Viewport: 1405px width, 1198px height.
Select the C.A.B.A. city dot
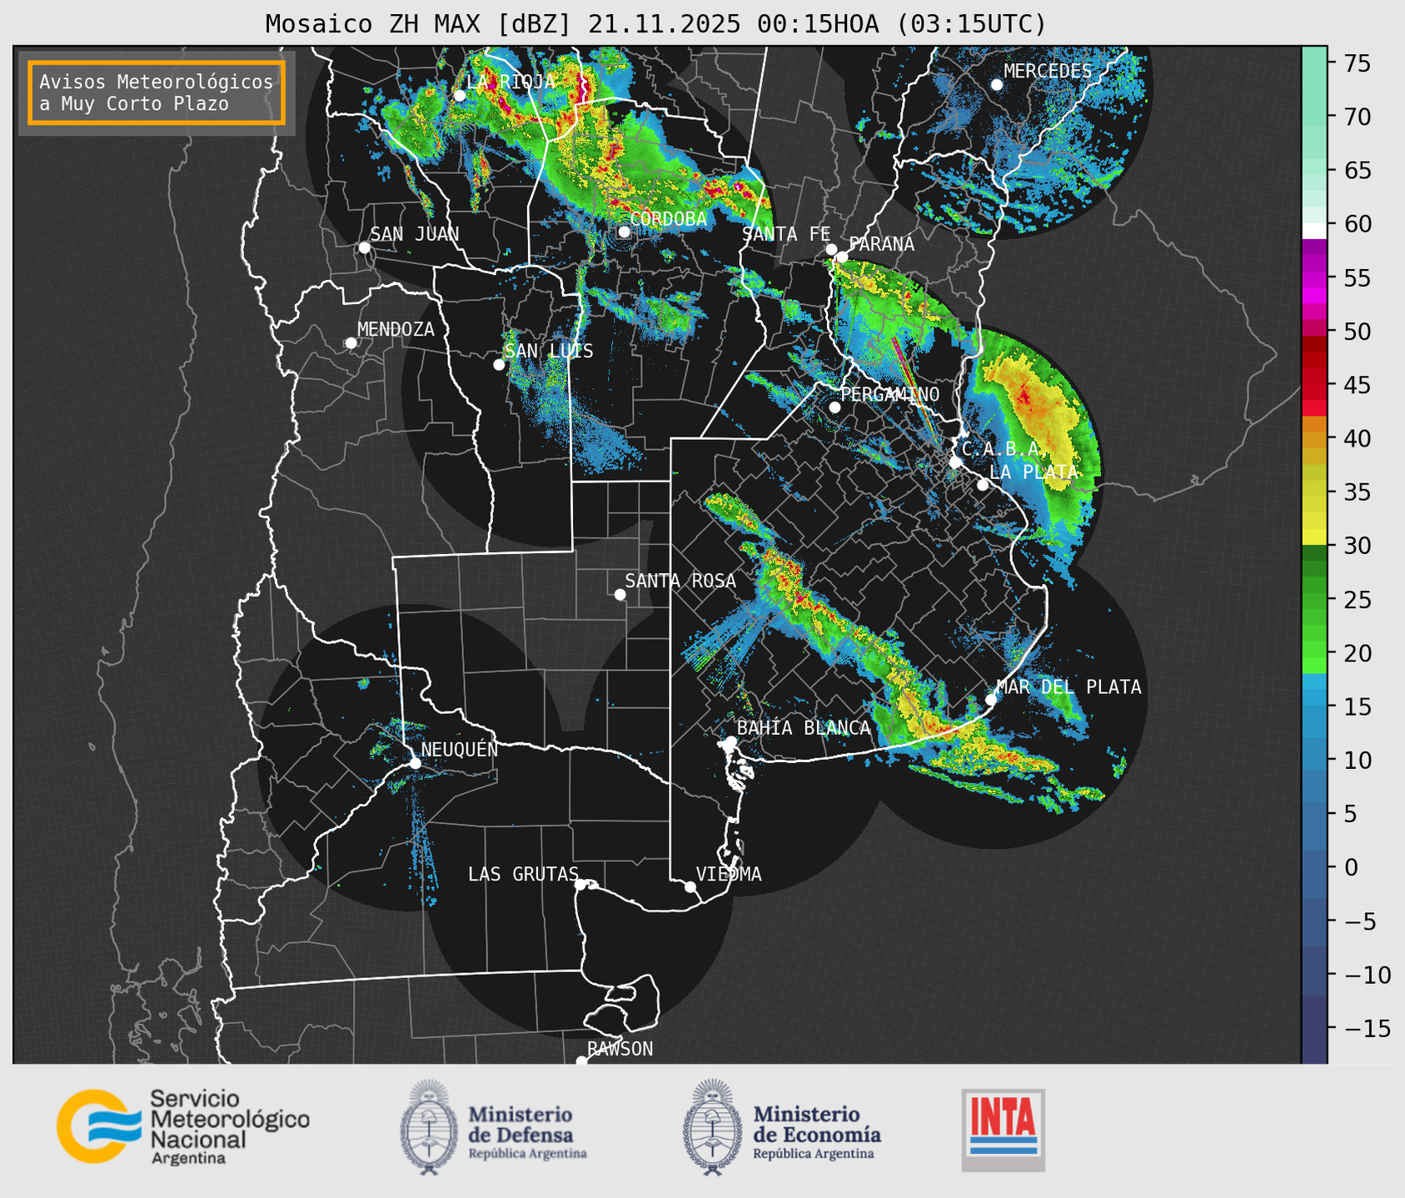click(955, 462)
